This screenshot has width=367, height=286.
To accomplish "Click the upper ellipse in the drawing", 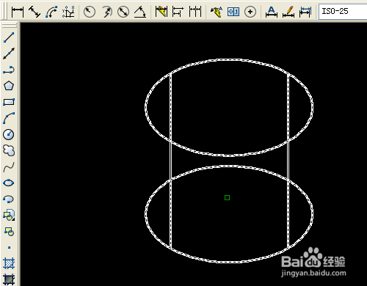I will point(229,59).
